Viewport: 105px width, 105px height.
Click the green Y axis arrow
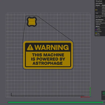90,92
